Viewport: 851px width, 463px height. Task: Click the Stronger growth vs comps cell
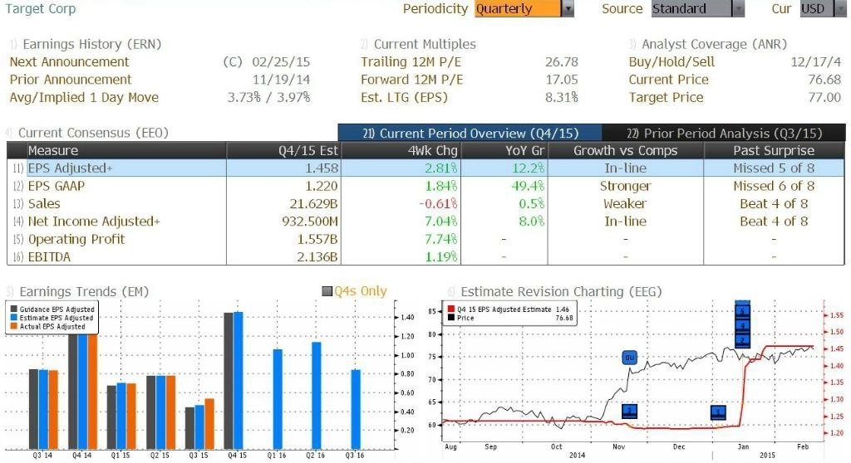click(x=625, y=186)
